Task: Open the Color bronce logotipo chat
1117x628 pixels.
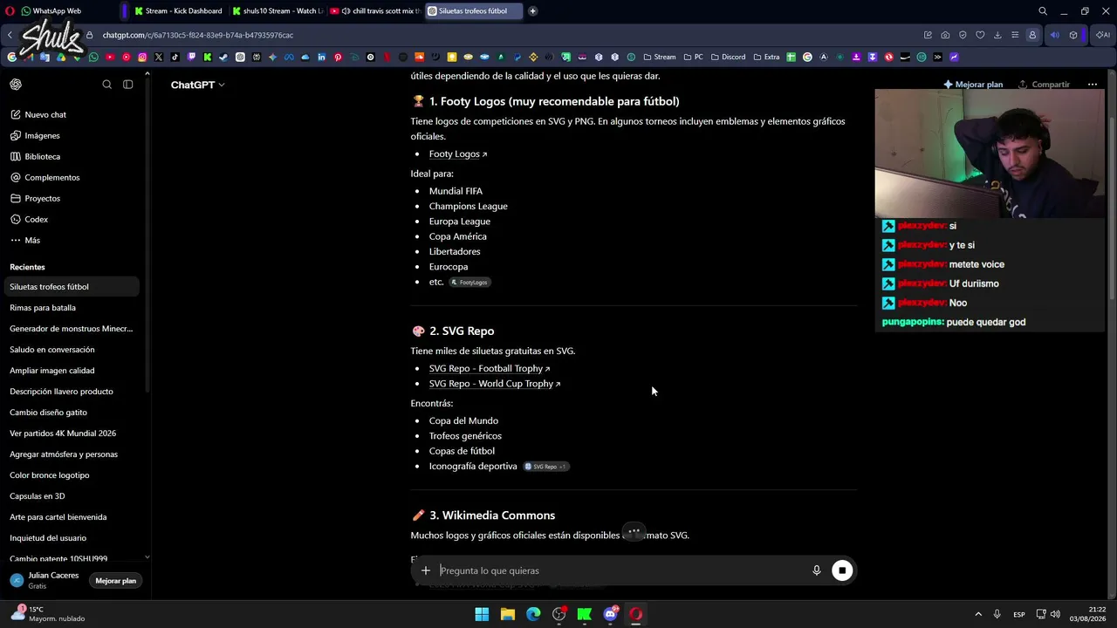Action: (x=72, y=475)
